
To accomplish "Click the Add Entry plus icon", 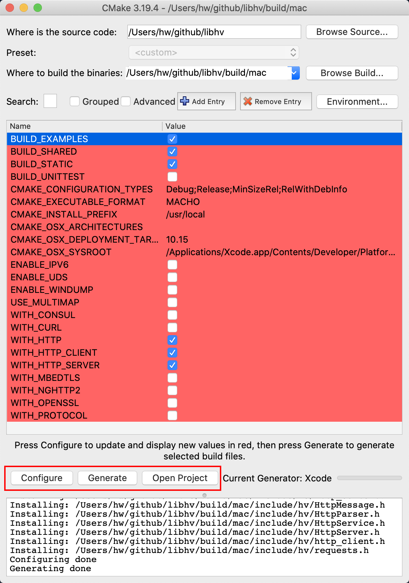I will point(185,101).
